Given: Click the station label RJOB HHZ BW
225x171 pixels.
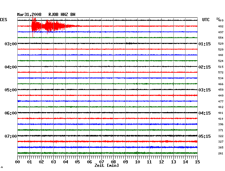Looking at the screenshot, I should [x=62, y=15].
